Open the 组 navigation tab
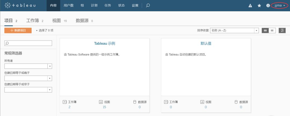This screenshot has width=290, height=116. (82, 6)
